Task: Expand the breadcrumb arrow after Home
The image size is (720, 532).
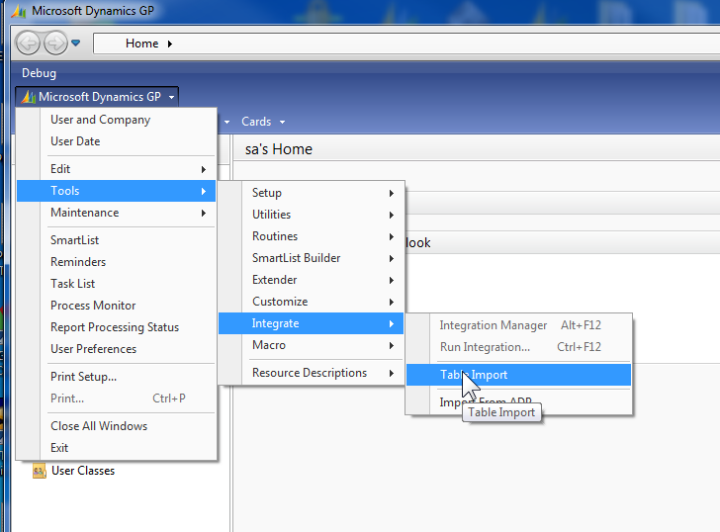Action: point(170,44)
